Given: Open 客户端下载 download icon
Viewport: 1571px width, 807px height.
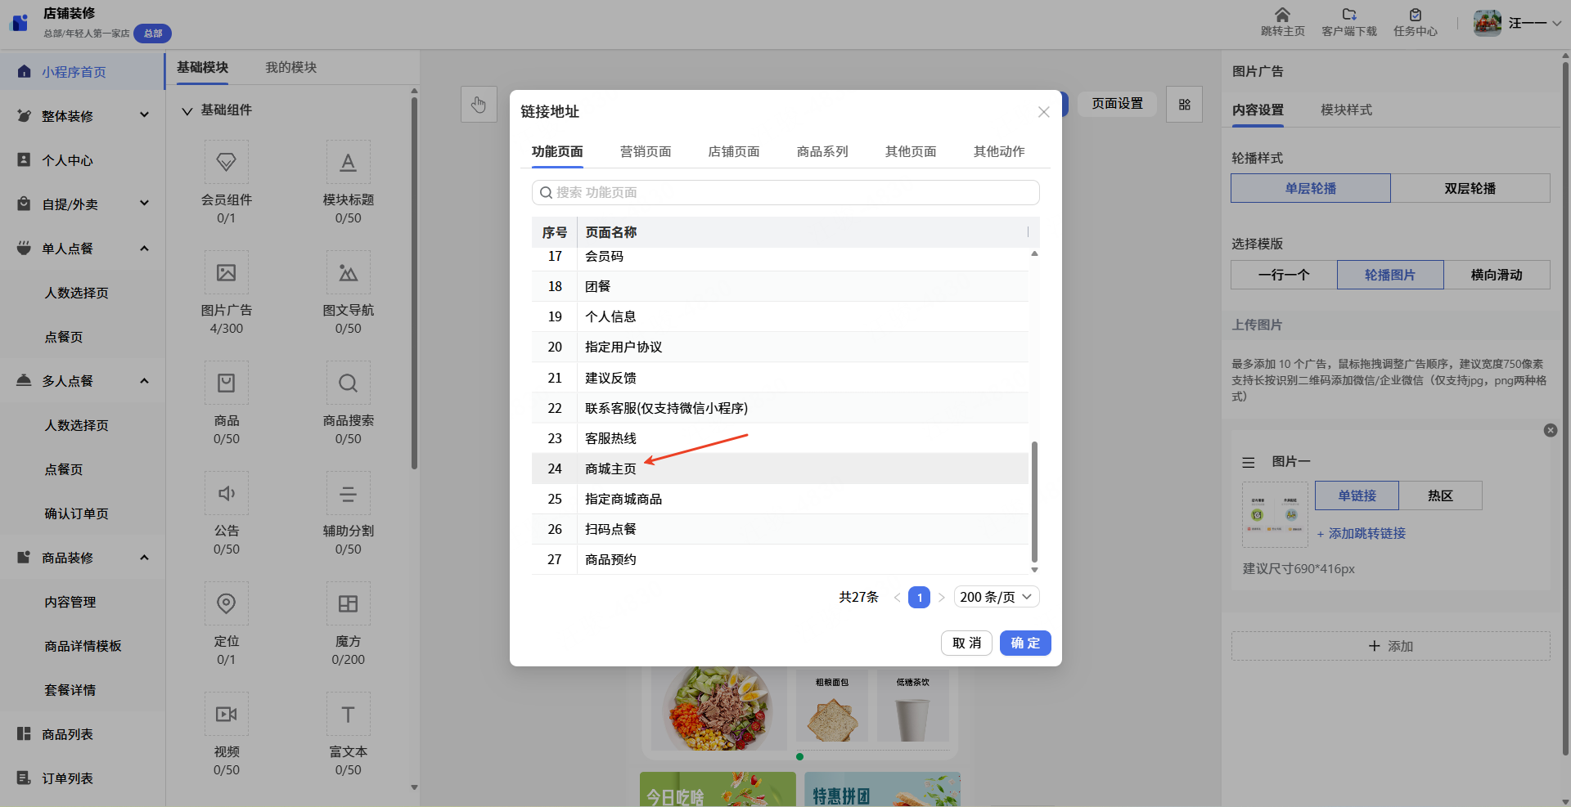Looking at the screenshot, I should (x=1349, y=15).
